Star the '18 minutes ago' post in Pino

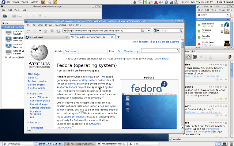[x=226, y=123]
